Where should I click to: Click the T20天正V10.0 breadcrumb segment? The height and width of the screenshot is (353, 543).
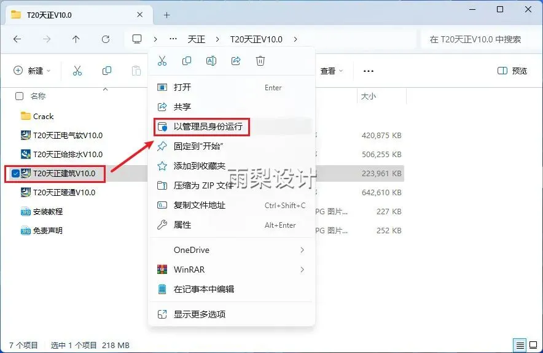256,39
